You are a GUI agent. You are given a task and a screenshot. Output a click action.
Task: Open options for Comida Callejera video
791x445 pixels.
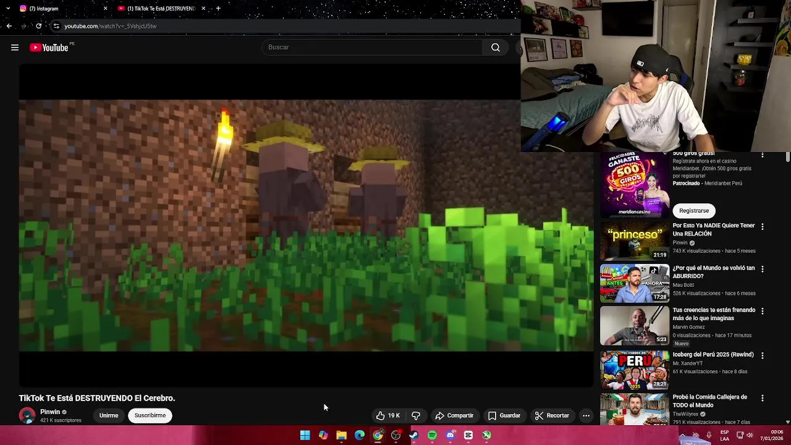pos(762,398)
